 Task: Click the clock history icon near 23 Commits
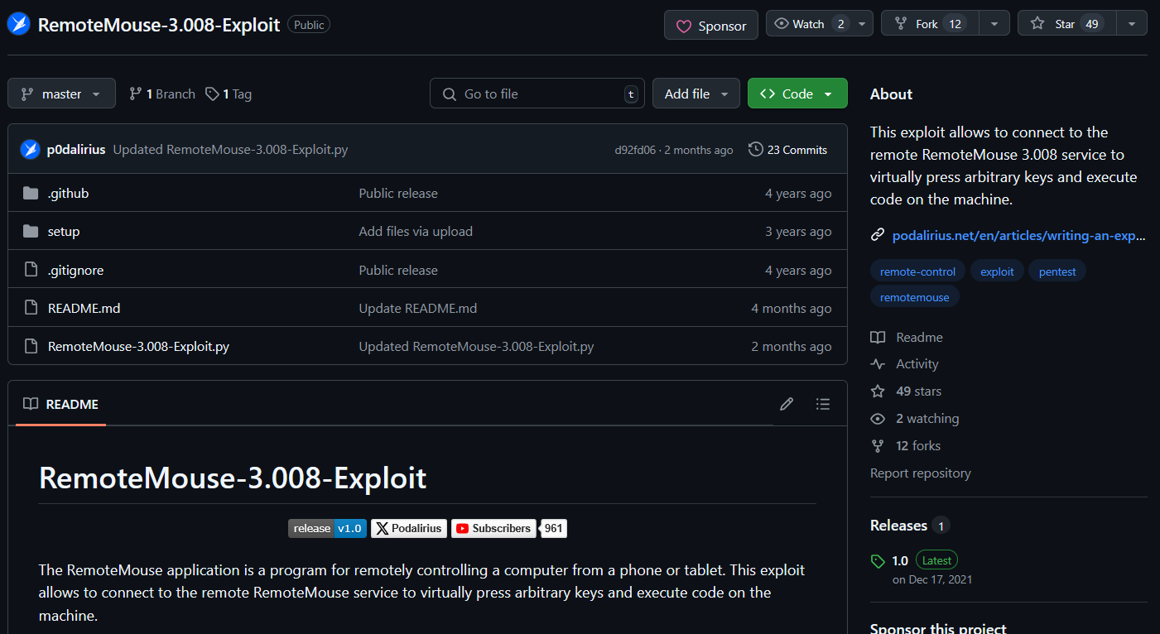(x=755, y=149)
